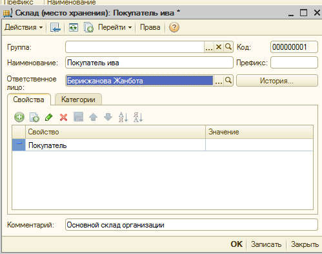Select the Покупатель property row
322x254 pixels.
pos(163,145)
